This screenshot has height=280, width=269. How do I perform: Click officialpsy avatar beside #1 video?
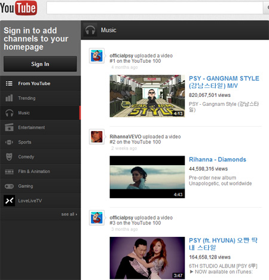click(x=97, y=56)
